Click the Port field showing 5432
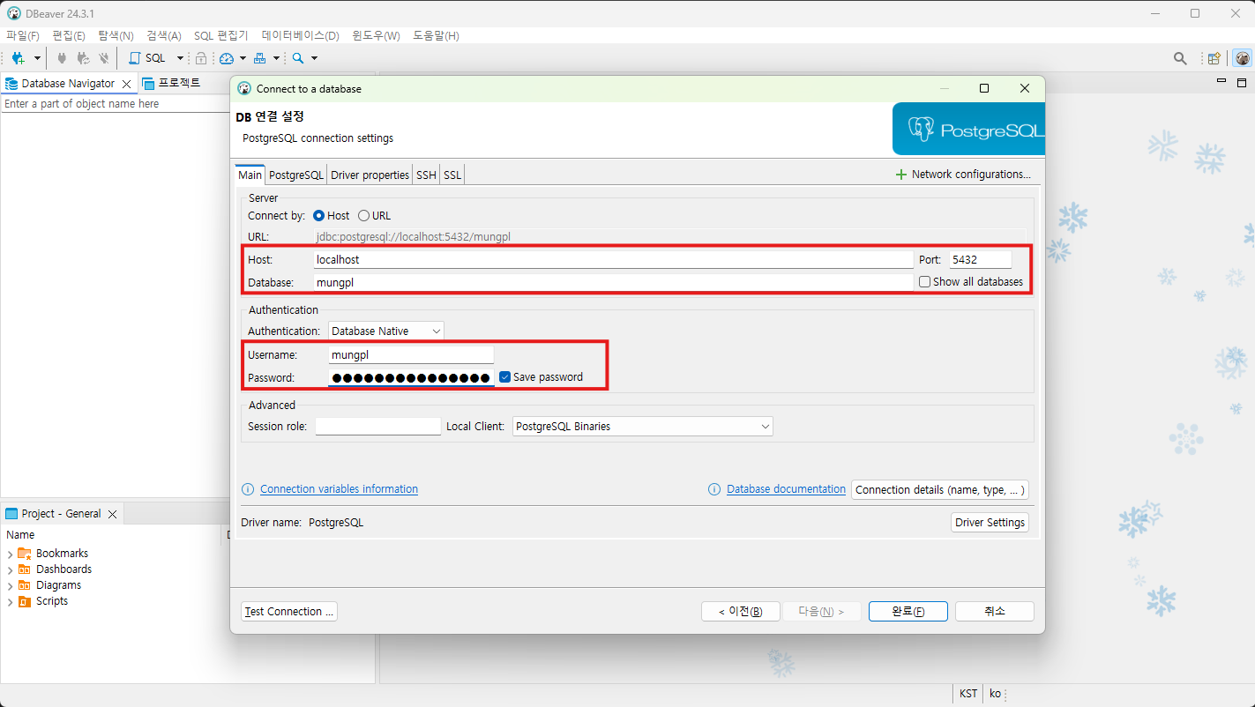Image resolution: width=1255 pixels, height=707 pixels. click(980, 260)
